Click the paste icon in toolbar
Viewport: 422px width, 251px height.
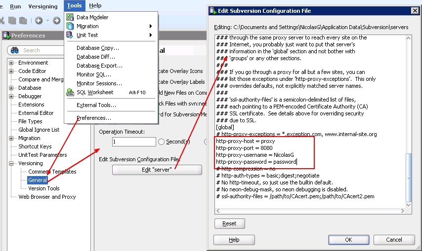pyautogui.click(x=23, y=20)
